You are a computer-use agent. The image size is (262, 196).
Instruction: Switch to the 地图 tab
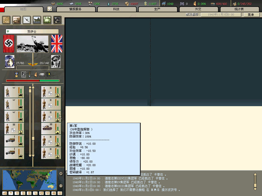click(x=23, y=9)
